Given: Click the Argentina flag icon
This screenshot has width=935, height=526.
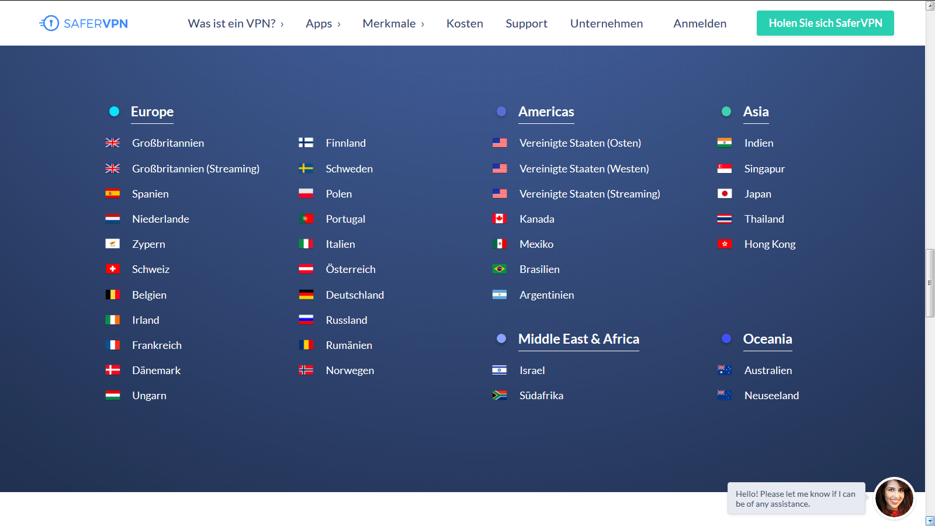Looking at the screenshot, I should tap(500, 295).
